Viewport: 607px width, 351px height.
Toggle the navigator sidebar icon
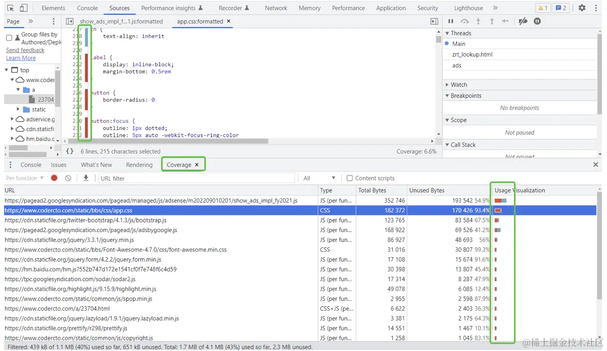70,21
